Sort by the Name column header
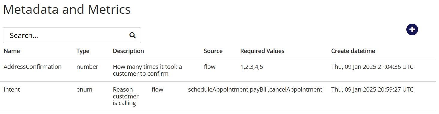This screenshot has width=439, height=114. pyautogui.click(x=12, y=51)
